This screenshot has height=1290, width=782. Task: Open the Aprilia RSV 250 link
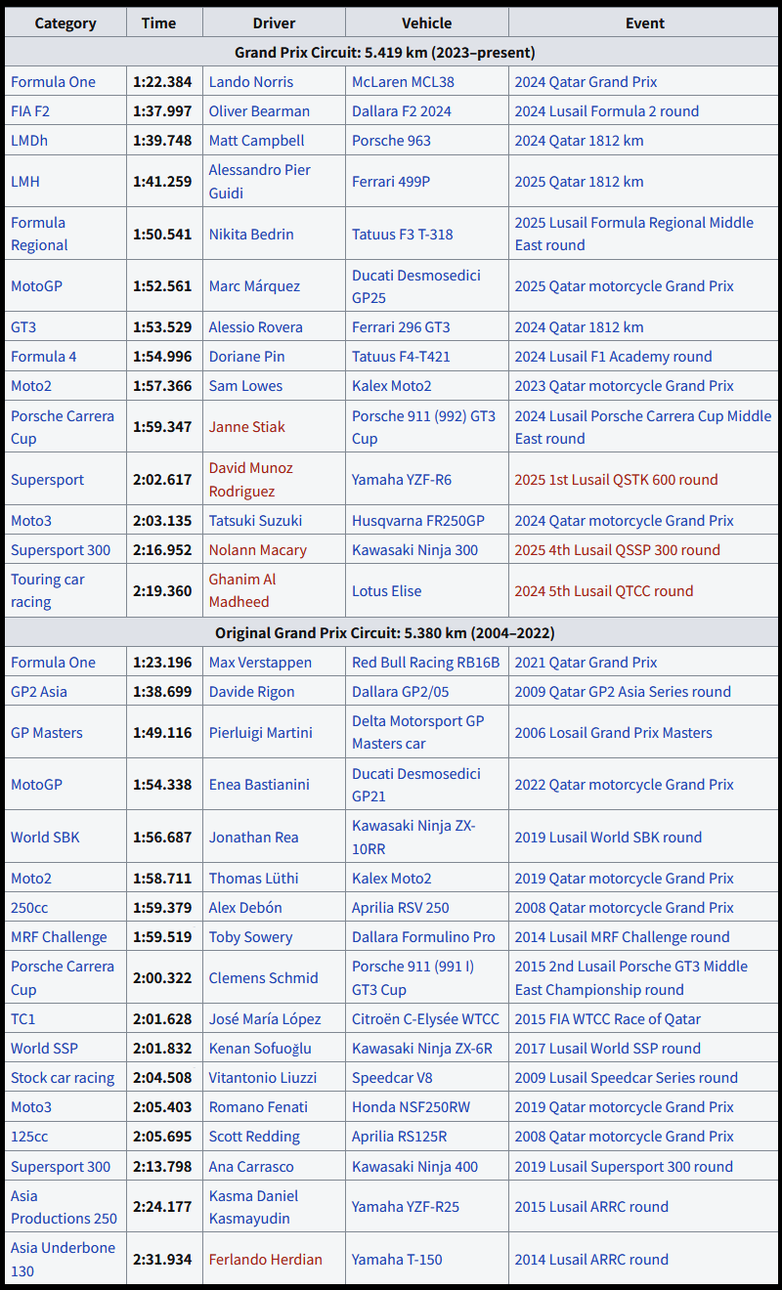(399, 908)
